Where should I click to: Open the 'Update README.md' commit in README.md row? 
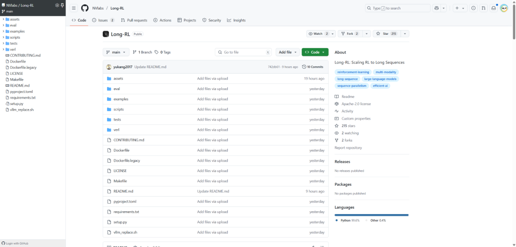tap(213, 191)
